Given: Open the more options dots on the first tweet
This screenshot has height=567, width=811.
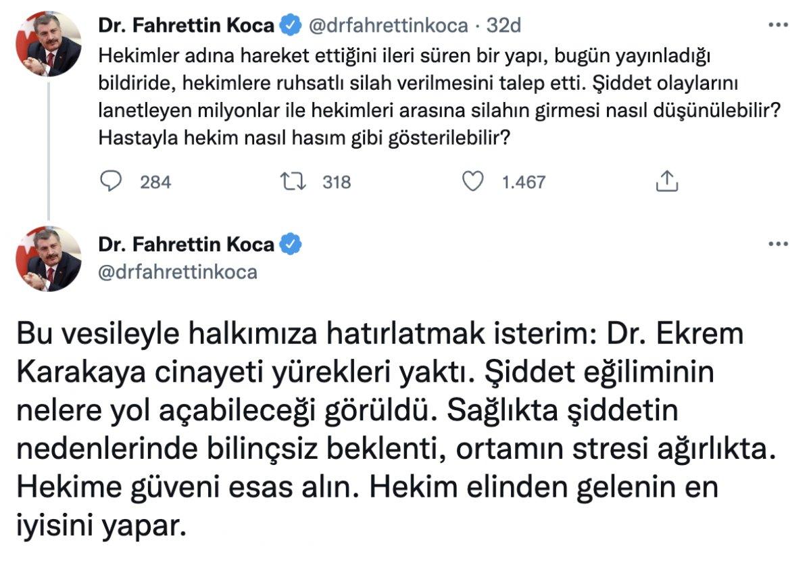Looking at the screenshot, I should (779, 23).
